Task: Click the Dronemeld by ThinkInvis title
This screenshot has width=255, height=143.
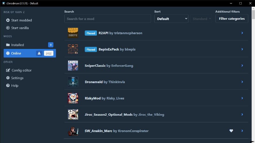Action: (105, 82)
